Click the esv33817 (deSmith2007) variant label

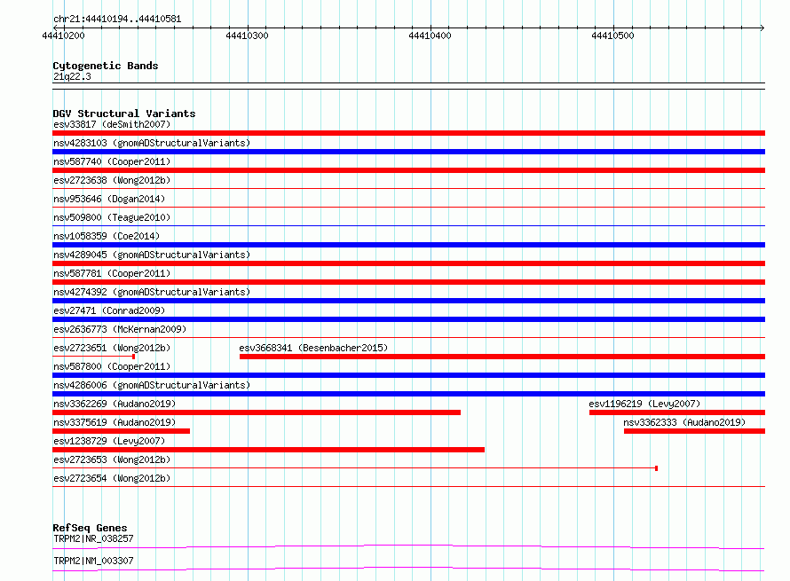tap(112, 124)
